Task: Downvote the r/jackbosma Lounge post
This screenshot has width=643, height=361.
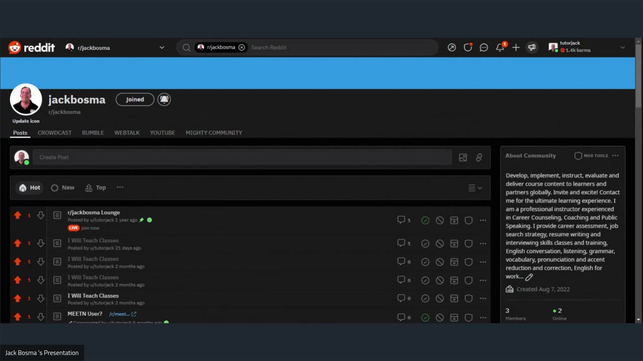Action: (41, 215)
